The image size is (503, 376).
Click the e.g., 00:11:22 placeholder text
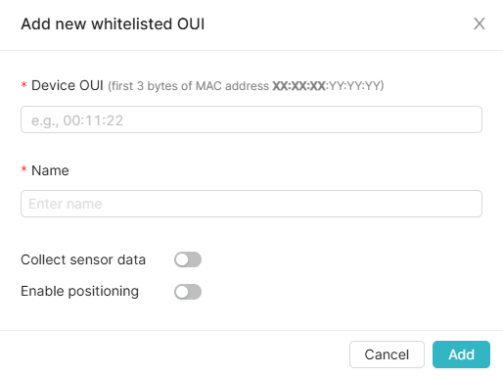tap(77, 120)
